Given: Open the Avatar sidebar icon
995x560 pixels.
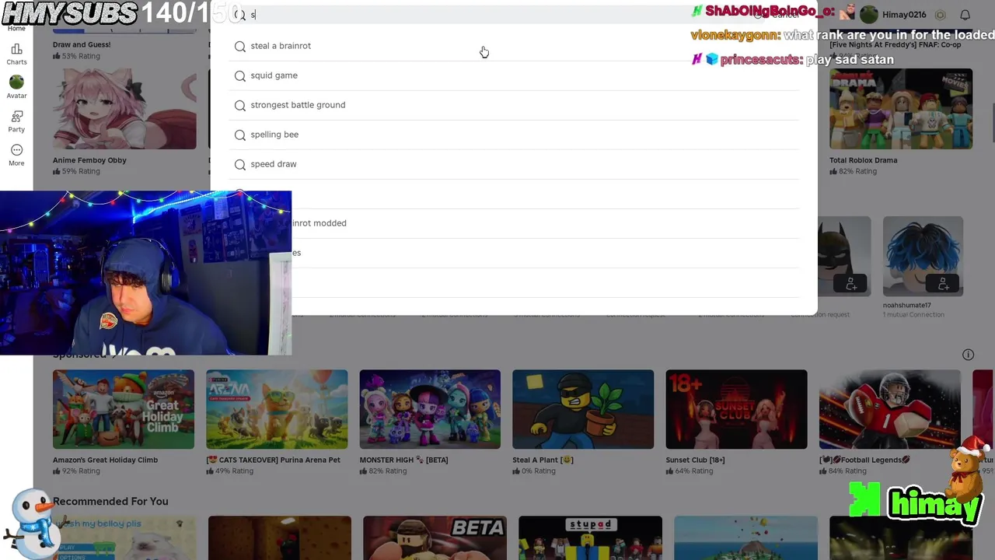Looking at the screenshot, I should tap(16, 87).
